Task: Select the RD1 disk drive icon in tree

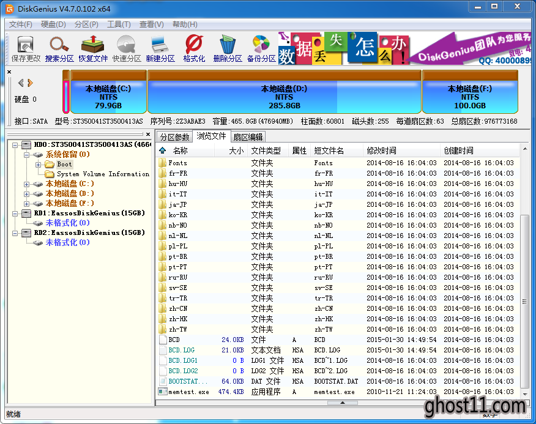Action: tap(26, 214)
